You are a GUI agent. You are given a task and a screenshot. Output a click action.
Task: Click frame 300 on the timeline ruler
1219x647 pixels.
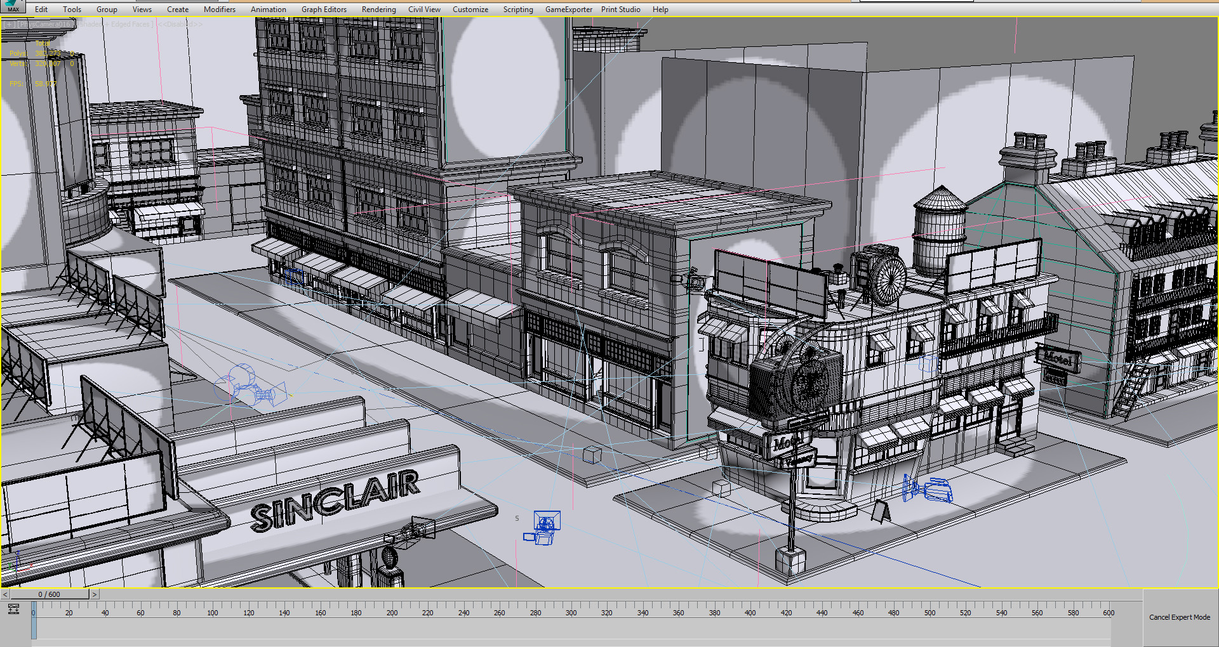571,613
